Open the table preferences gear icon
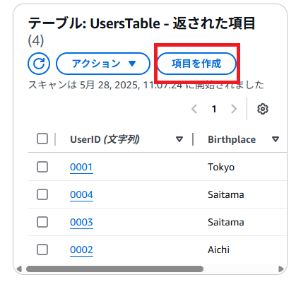The height and width of the screenshot is (287, 296). click(263, 109)
